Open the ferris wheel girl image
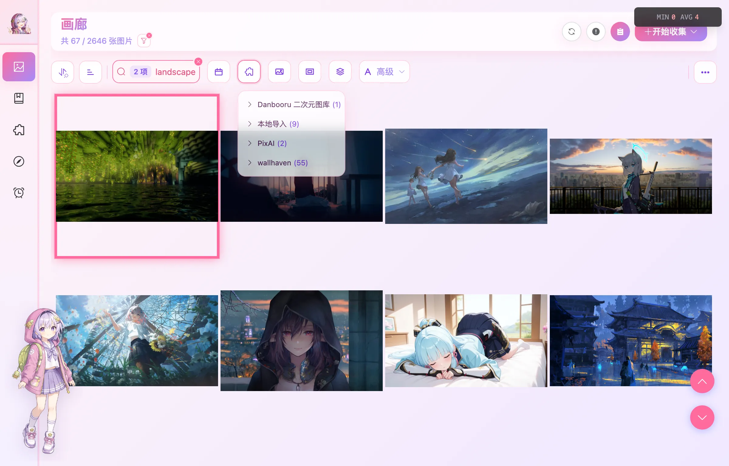 point(137,341)
